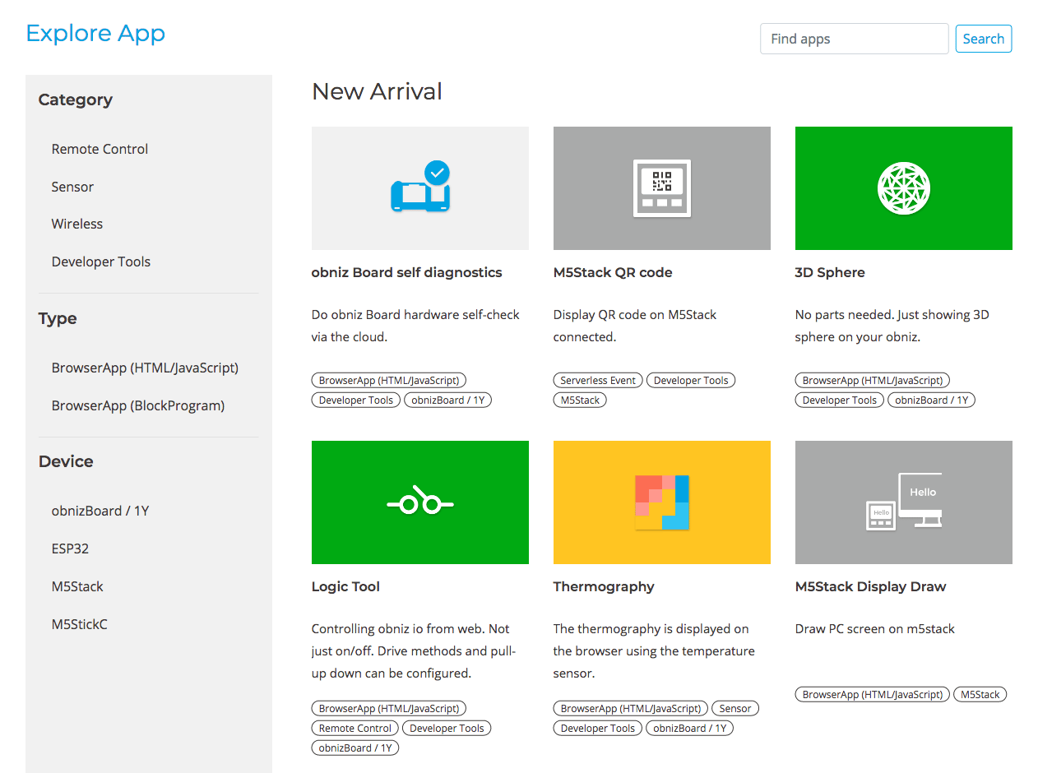Screen dimensions: 1038x773
Task: Open the M5Stack QR code title
Action: (x=613, y=272)
